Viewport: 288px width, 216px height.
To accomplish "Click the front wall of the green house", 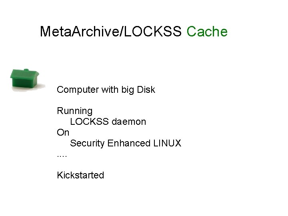I will click(22, 83).
